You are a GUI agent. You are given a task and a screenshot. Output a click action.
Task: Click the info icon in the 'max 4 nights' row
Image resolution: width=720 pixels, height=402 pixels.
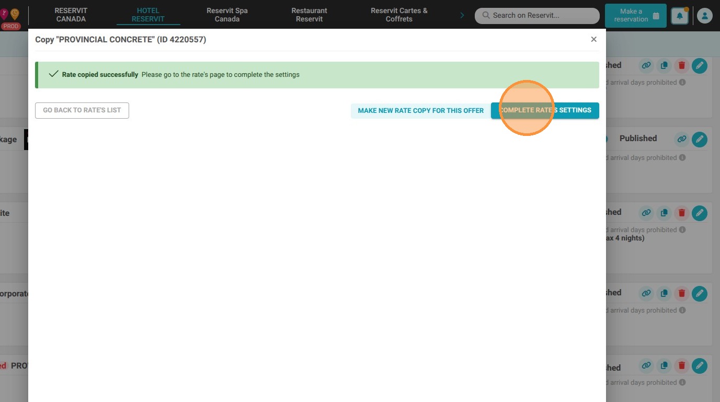[682, 230]
